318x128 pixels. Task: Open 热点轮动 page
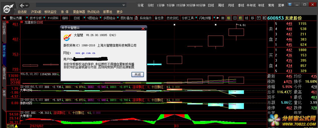point(93,12)
